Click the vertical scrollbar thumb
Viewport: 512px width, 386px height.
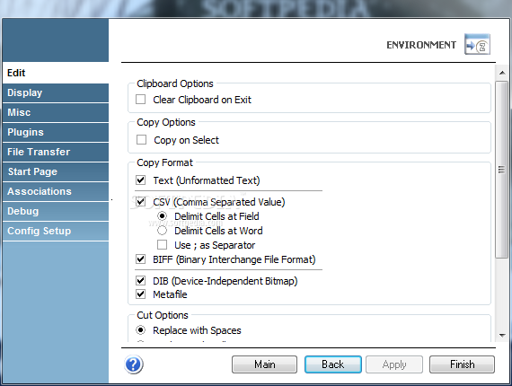(501, 170)
